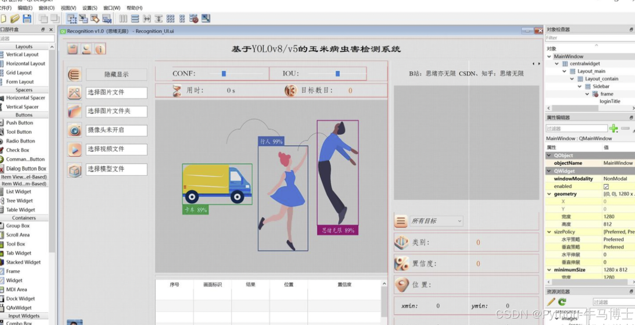Viewport: 635px width, 325px height.
Task: Click the Bring to Front toolbar icon
Action: point(55,19)
